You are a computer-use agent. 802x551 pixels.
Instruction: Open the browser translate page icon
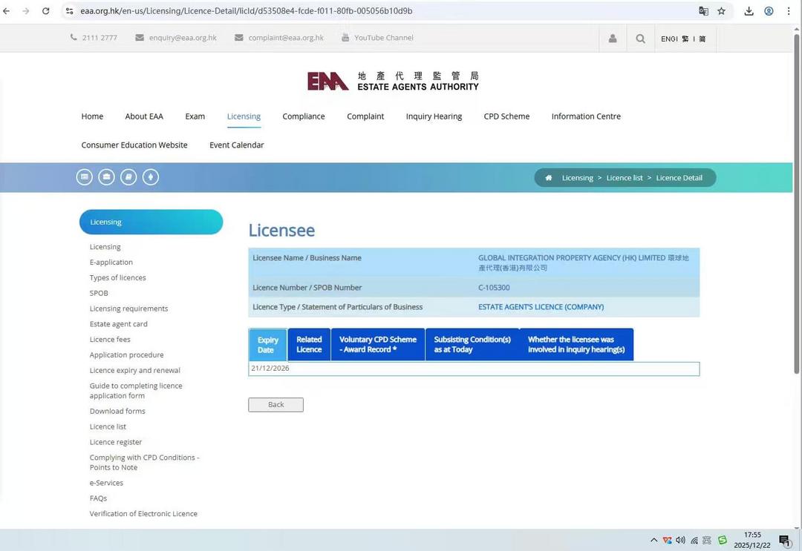tap(703, 11)
